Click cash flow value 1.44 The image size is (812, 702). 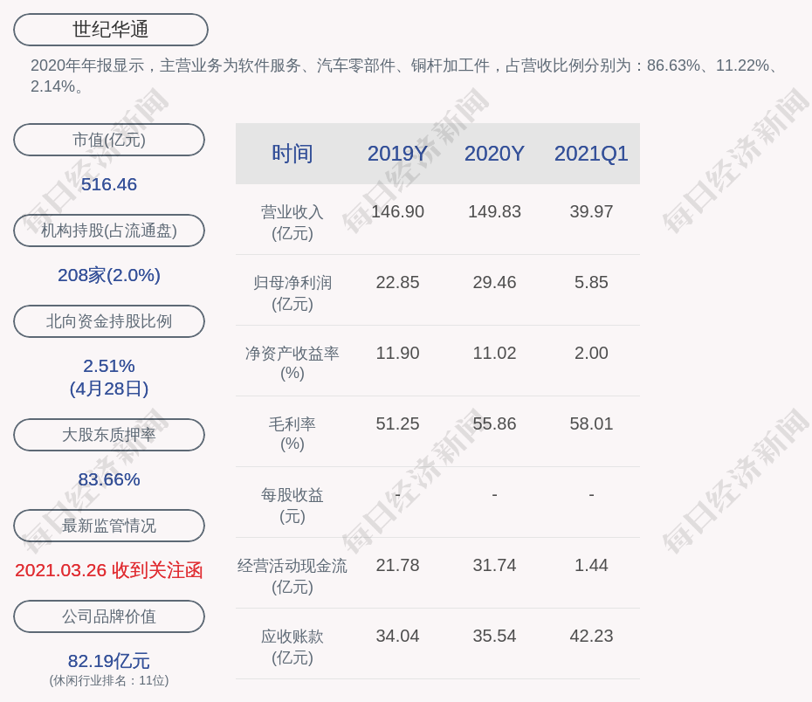[591, 565]
